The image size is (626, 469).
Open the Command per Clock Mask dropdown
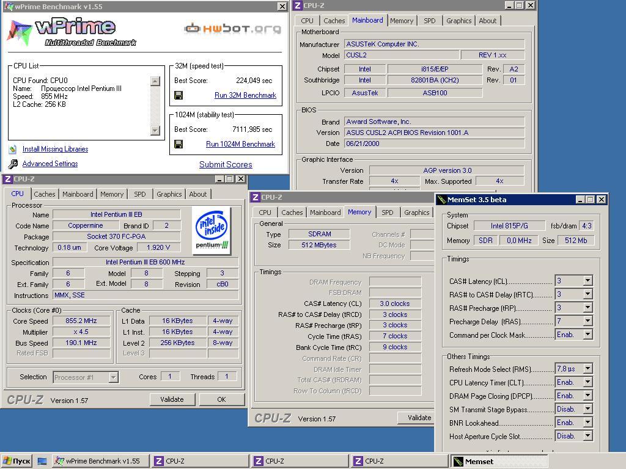[x=587, y=335]
